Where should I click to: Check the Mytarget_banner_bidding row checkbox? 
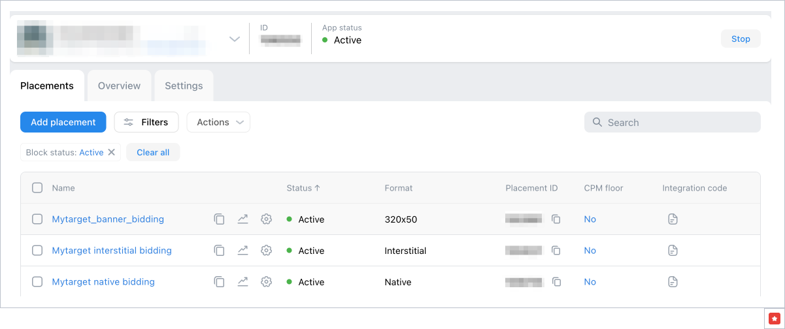[x=37, y=219]
